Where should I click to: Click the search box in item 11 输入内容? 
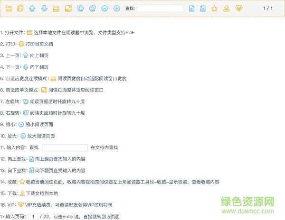[65, 147]
